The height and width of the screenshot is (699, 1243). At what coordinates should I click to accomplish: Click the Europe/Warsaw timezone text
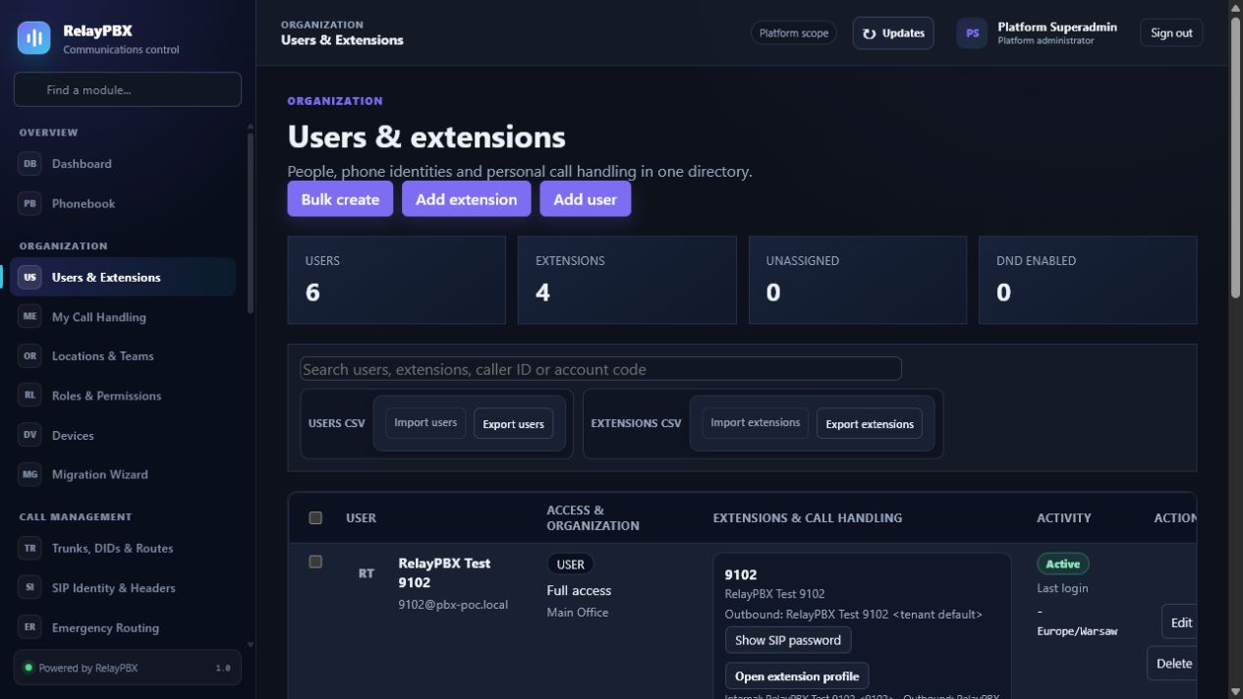coord(1077,631)
